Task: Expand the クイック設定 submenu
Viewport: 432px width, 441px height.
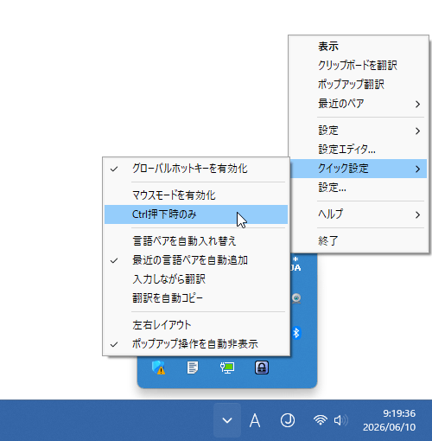Action: click(x=359, y=169)
